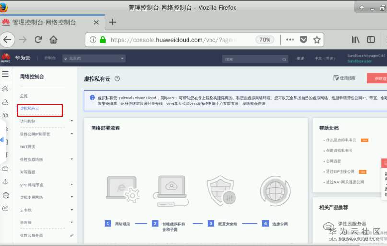Click the SandboxVoyager account name in header
The width and height of the screenshot is (387, 246).
366,56
